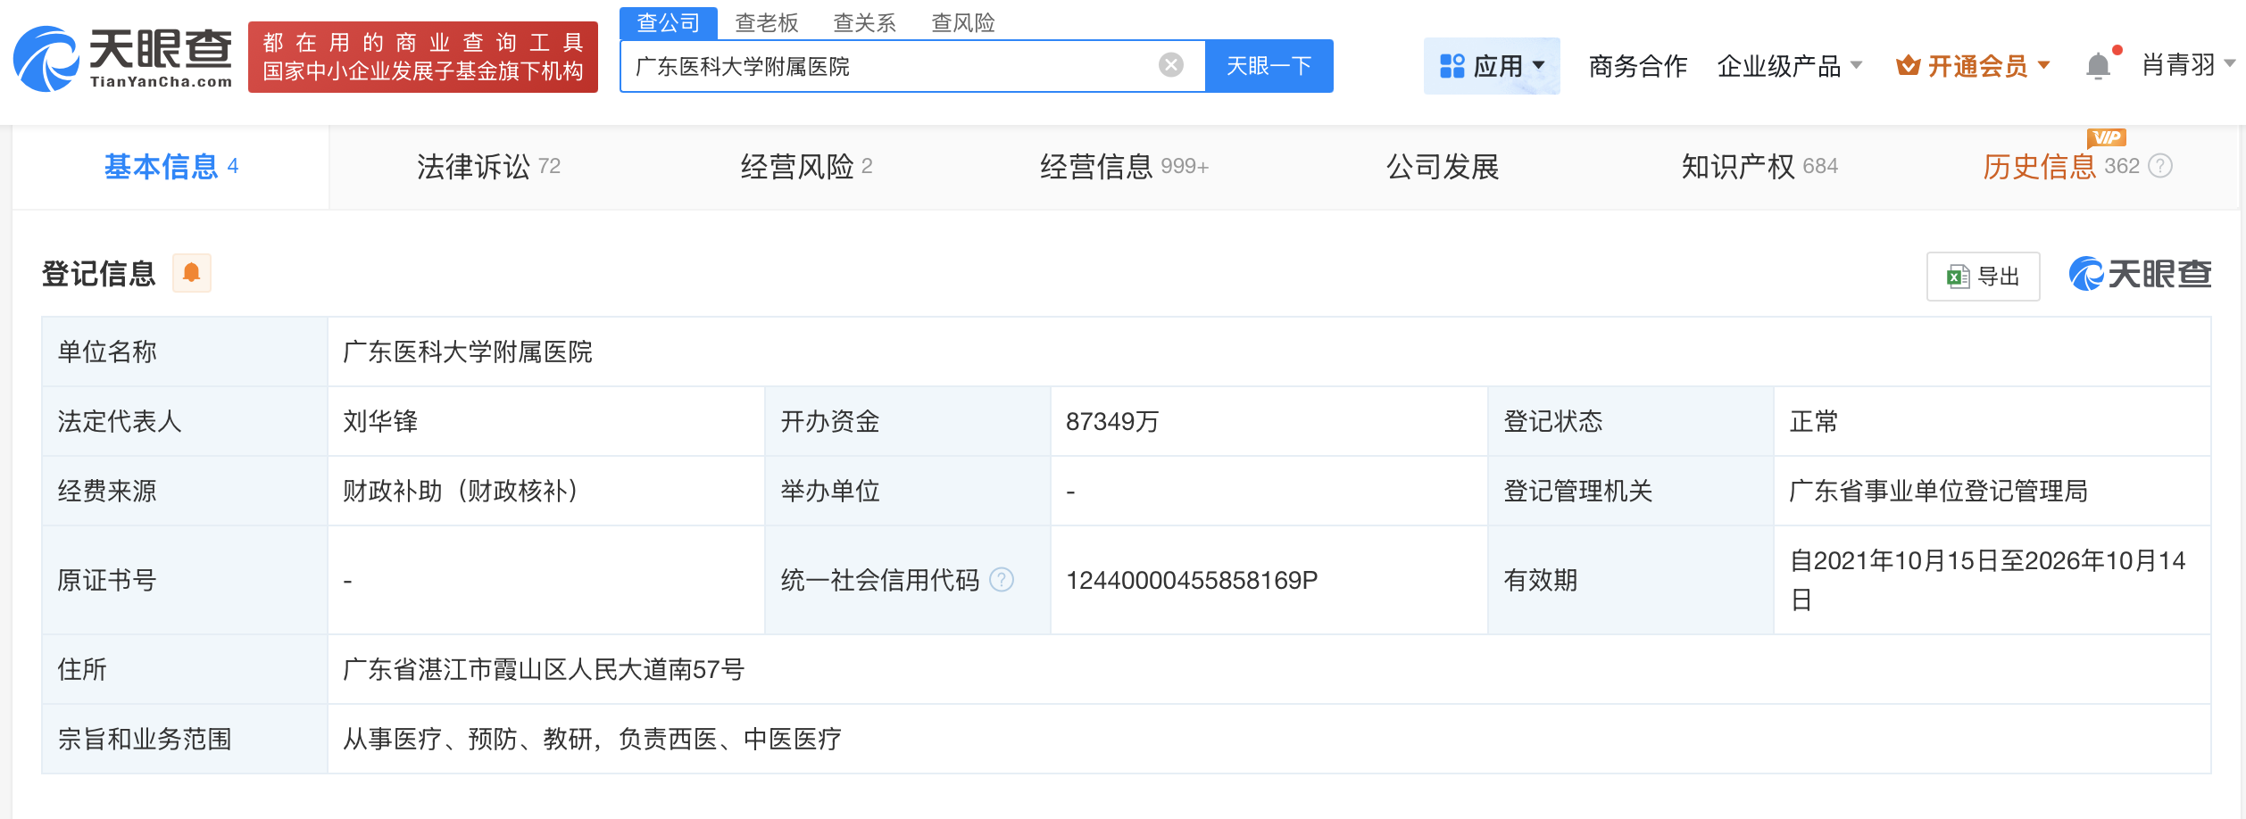Image resolution: width=2246 pixels, height=819 pixels.
Task: Open the 肖青羽 account dropdown
Action: point(2188,64)
